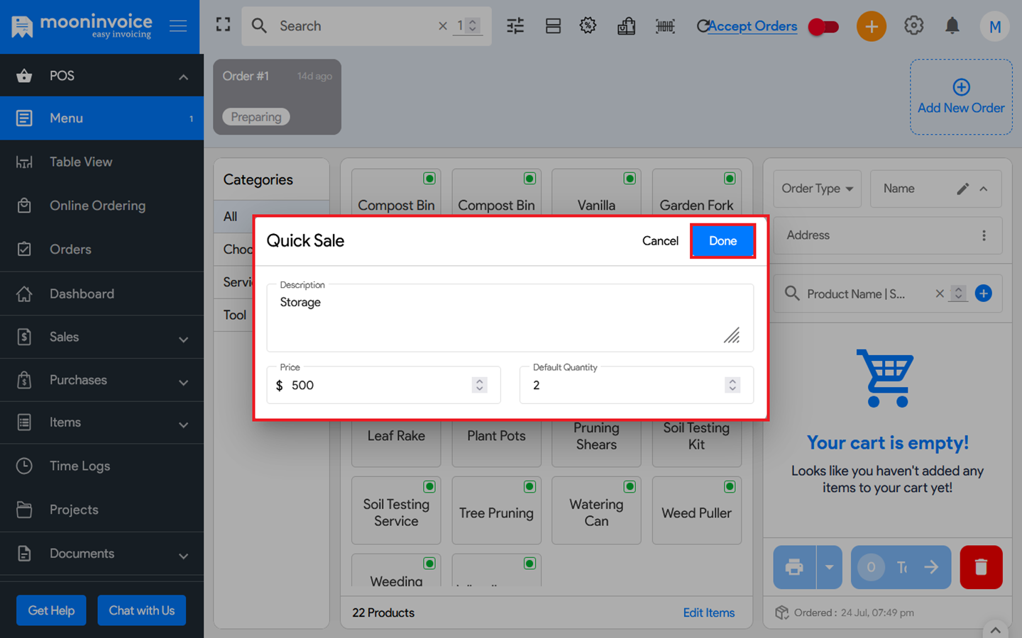Toggle the green indicator on Weed Puller
The height and width of the screenshot is (638, 1022).
point(730,486)
